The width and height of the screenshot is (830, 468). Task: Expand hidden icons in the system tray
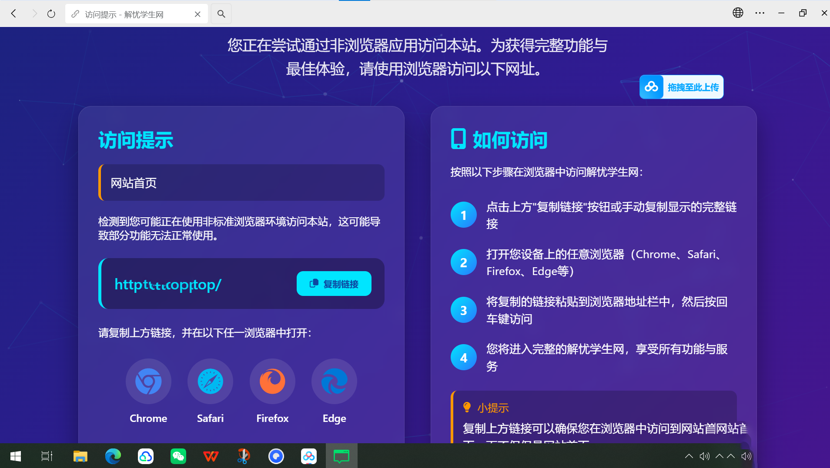coord(689,456)
